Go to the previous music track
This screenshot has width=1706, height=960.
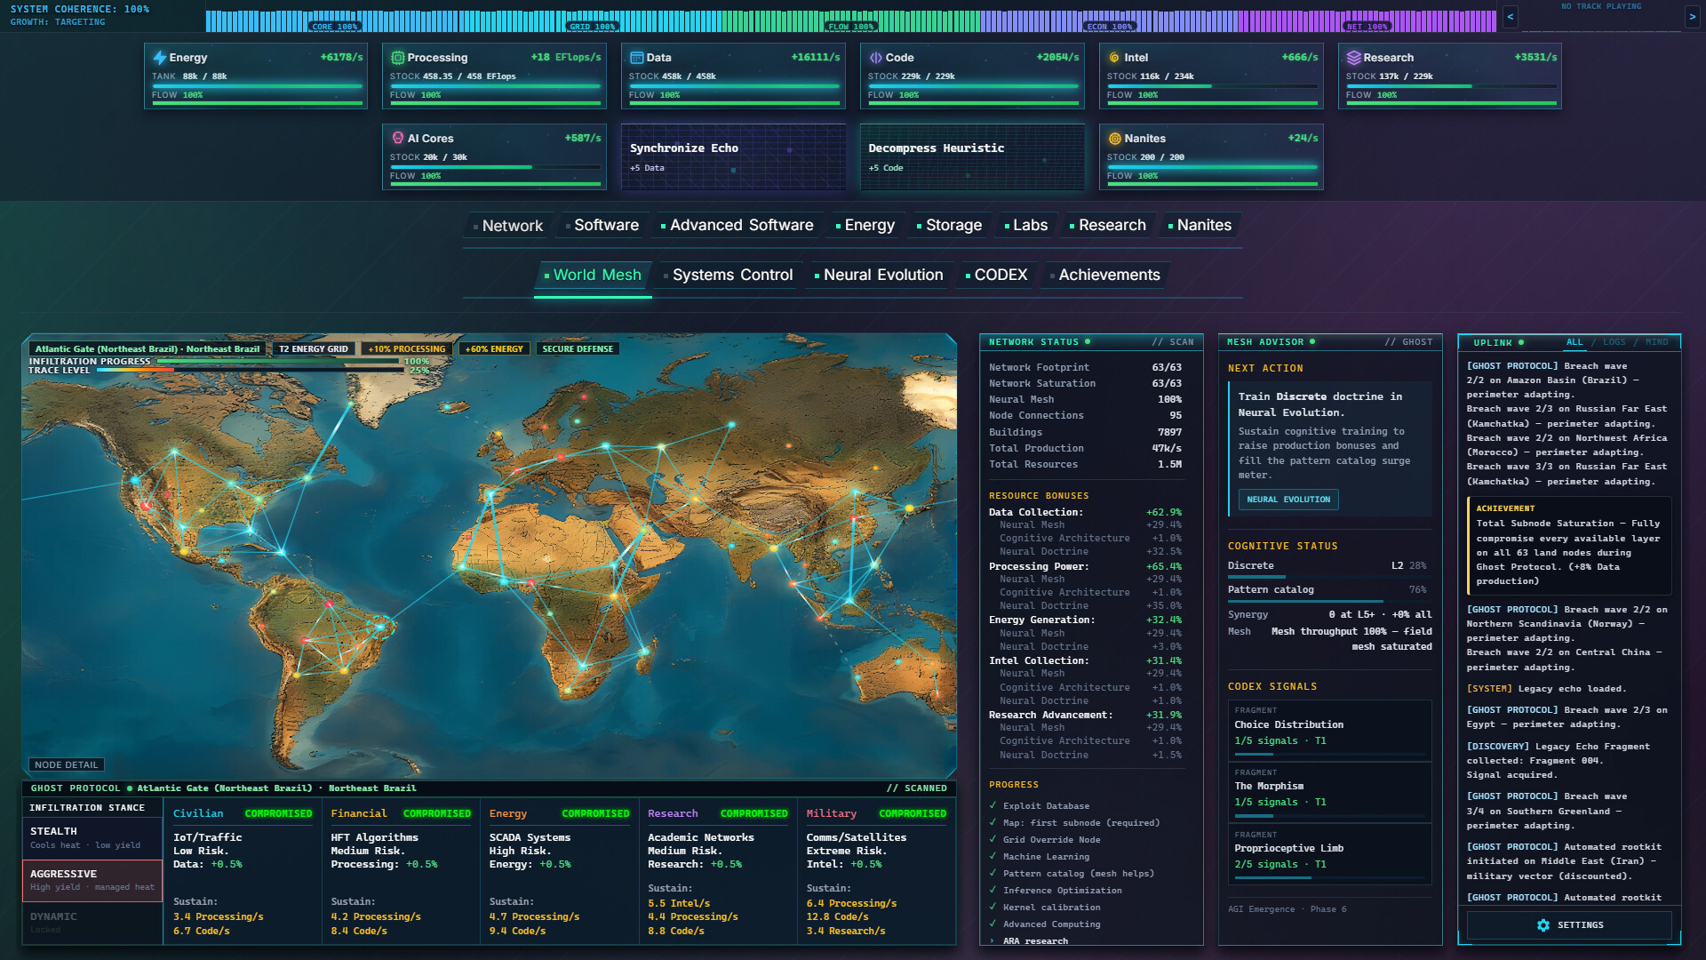point(1511,17)
